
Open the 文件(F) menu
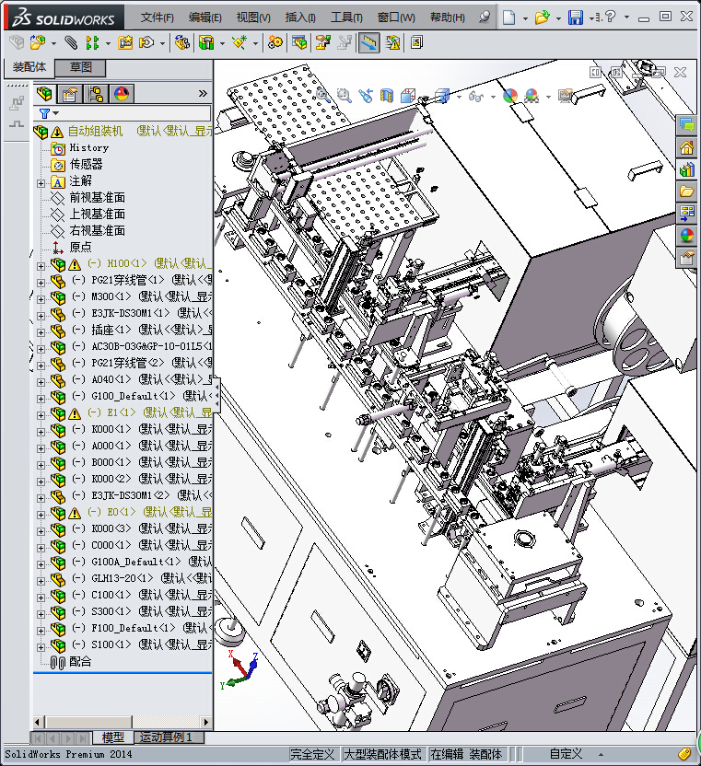click(x=158, y=17)
